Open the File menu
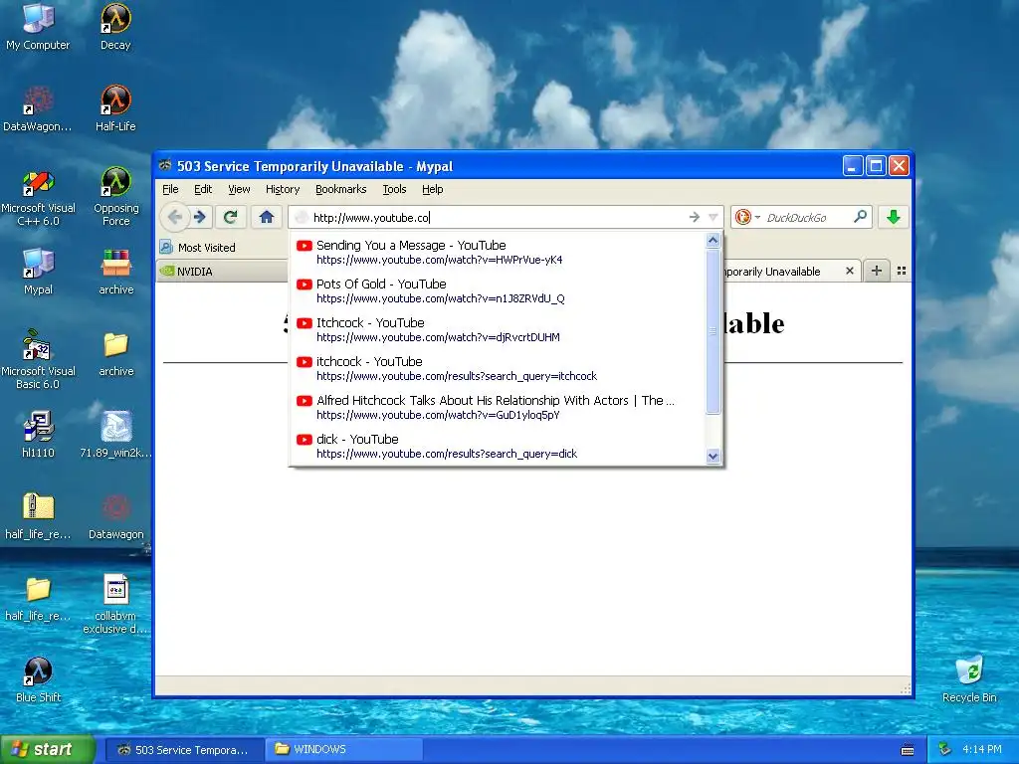This screenshot has width=1019, height=764. [170, 189]
